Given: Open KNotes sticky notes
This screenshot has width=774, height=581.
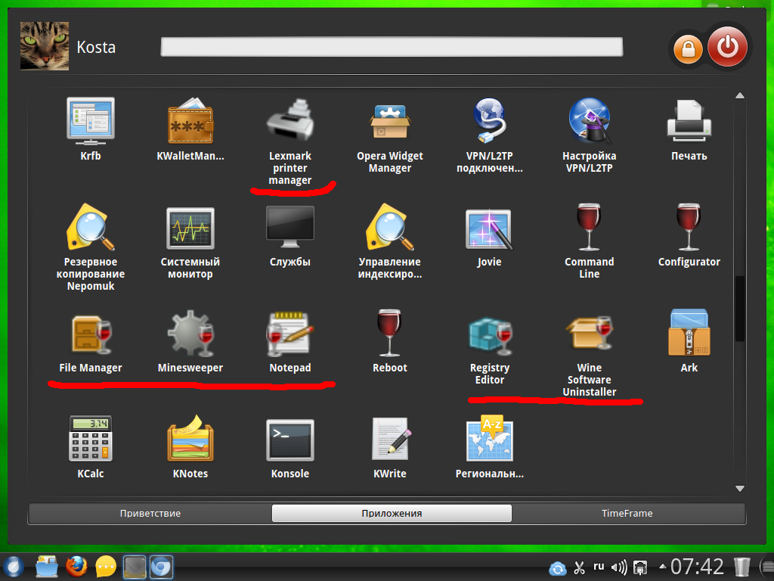Looking at the screenshot, I should point(190,438).
